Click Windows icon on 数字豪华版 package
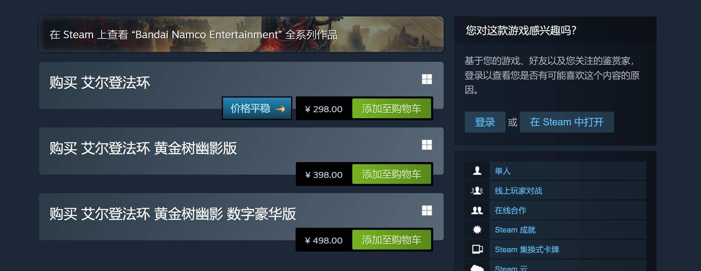Viewport: 701px width, 271px height. coord(427,210)
